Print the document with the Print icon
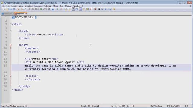Viewport: 193px width, 108px height. pos(25,9)
